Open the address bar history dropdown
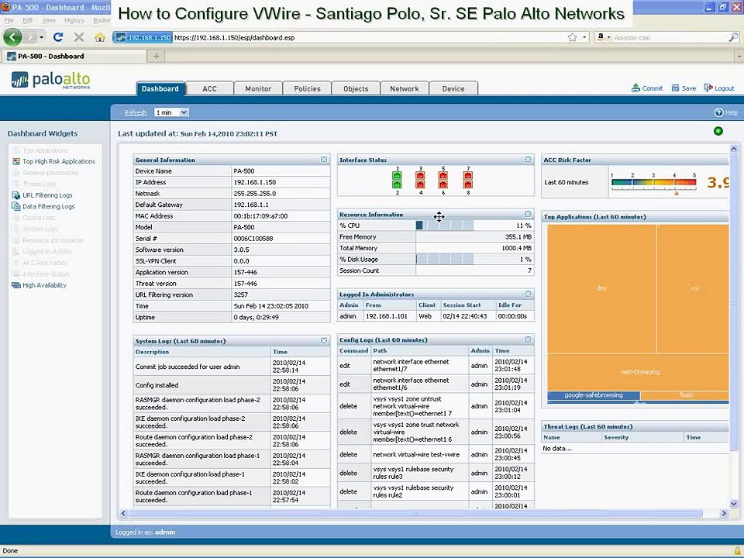744x558 pixels. [x=584, y=37]
